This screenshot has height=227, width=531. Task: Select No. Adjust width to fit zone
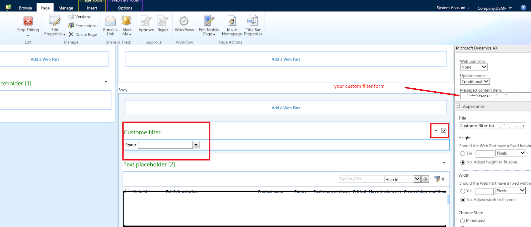pyautogui.click(x=463, y=200)
